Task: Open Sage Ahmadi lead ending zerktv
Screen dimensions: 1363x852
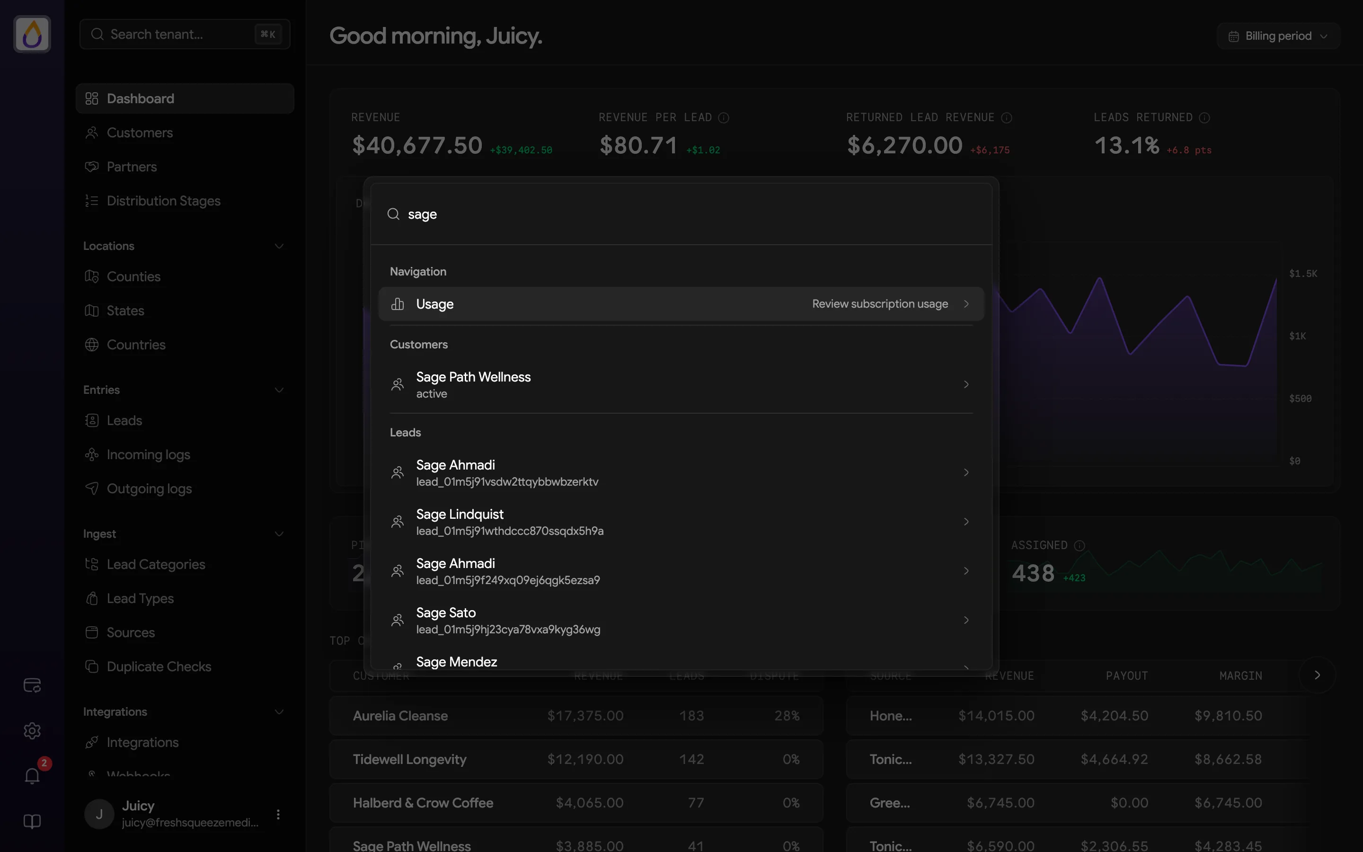Action: coord(681,473)
